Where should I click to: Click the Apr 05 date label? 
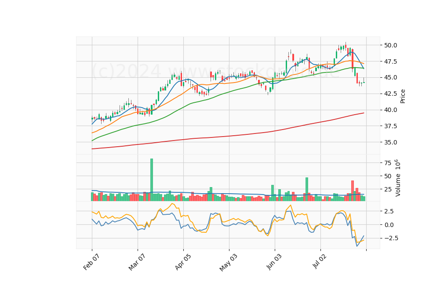[183, 262]
